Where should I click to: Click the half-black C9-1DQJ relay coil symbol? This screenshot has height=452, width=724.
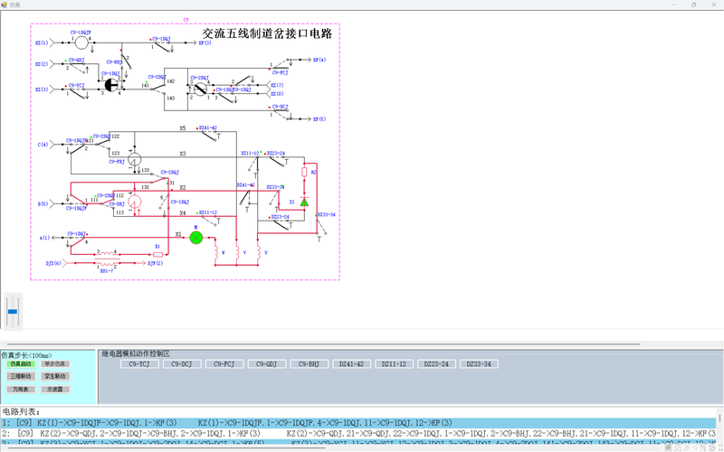pos(111,85)
